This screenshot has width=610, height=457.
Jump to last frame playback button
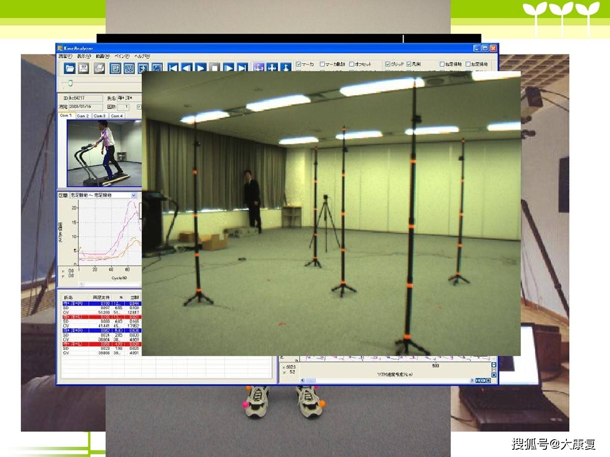242,68
